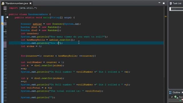Screen dimensions: 183x103
Task: Click the 'Randomnumbers' class name in code
Action: [x=38, y=14]
